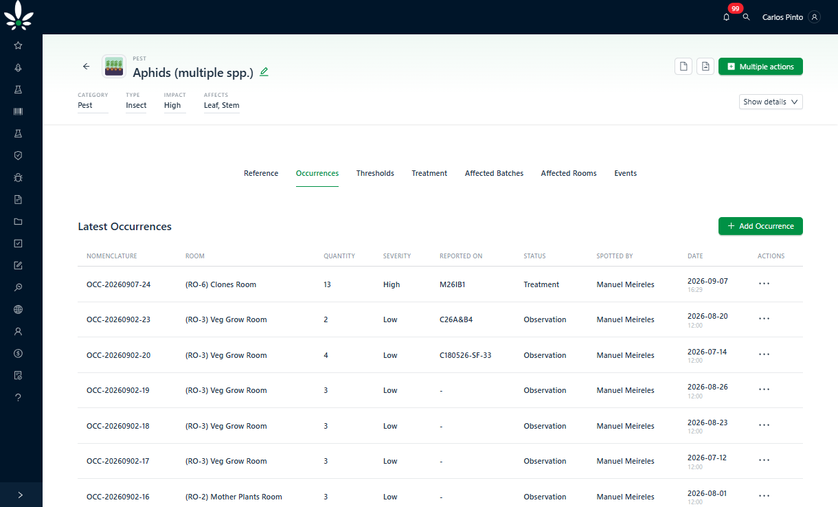Screen dimensions: 838x507
Task: Open the Carlos Pinto user menu
Action: (x=791, y=17)
